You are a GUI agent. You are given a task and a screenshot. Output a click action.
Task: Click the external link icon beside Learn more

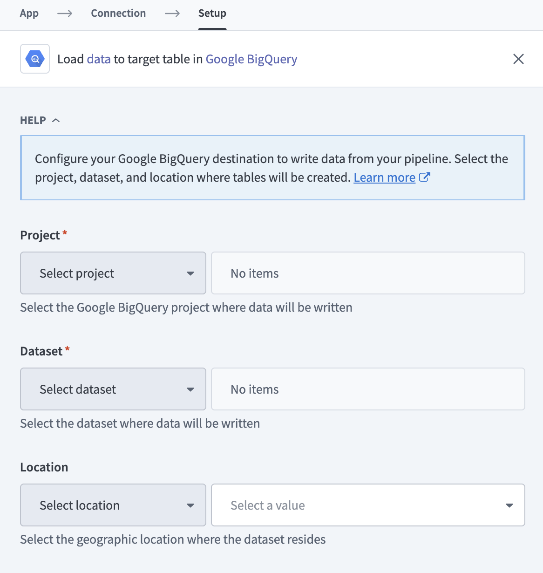(425, 177)
